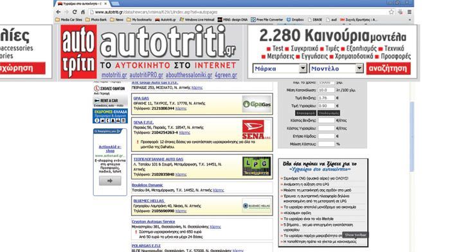Open the Μάρκα dropdown
This screenshot has width=450, height=252.
[x=280, y=69]
